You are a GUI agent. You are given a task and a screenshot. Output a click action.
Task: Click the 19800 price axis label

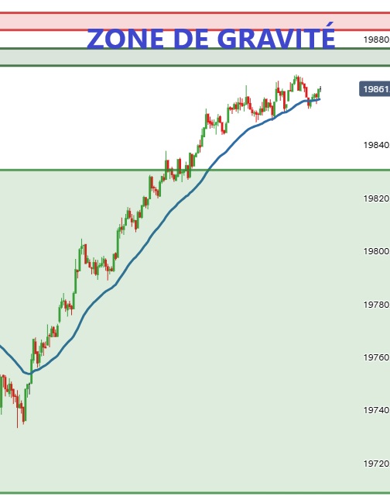pos(377,251)
